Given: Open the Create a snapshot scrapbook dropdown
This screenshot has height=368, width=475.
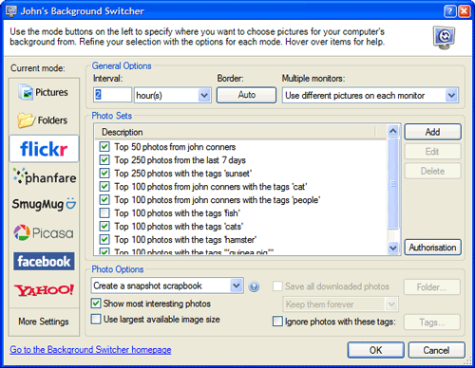Looking at the screenshot, I should 237,285.
